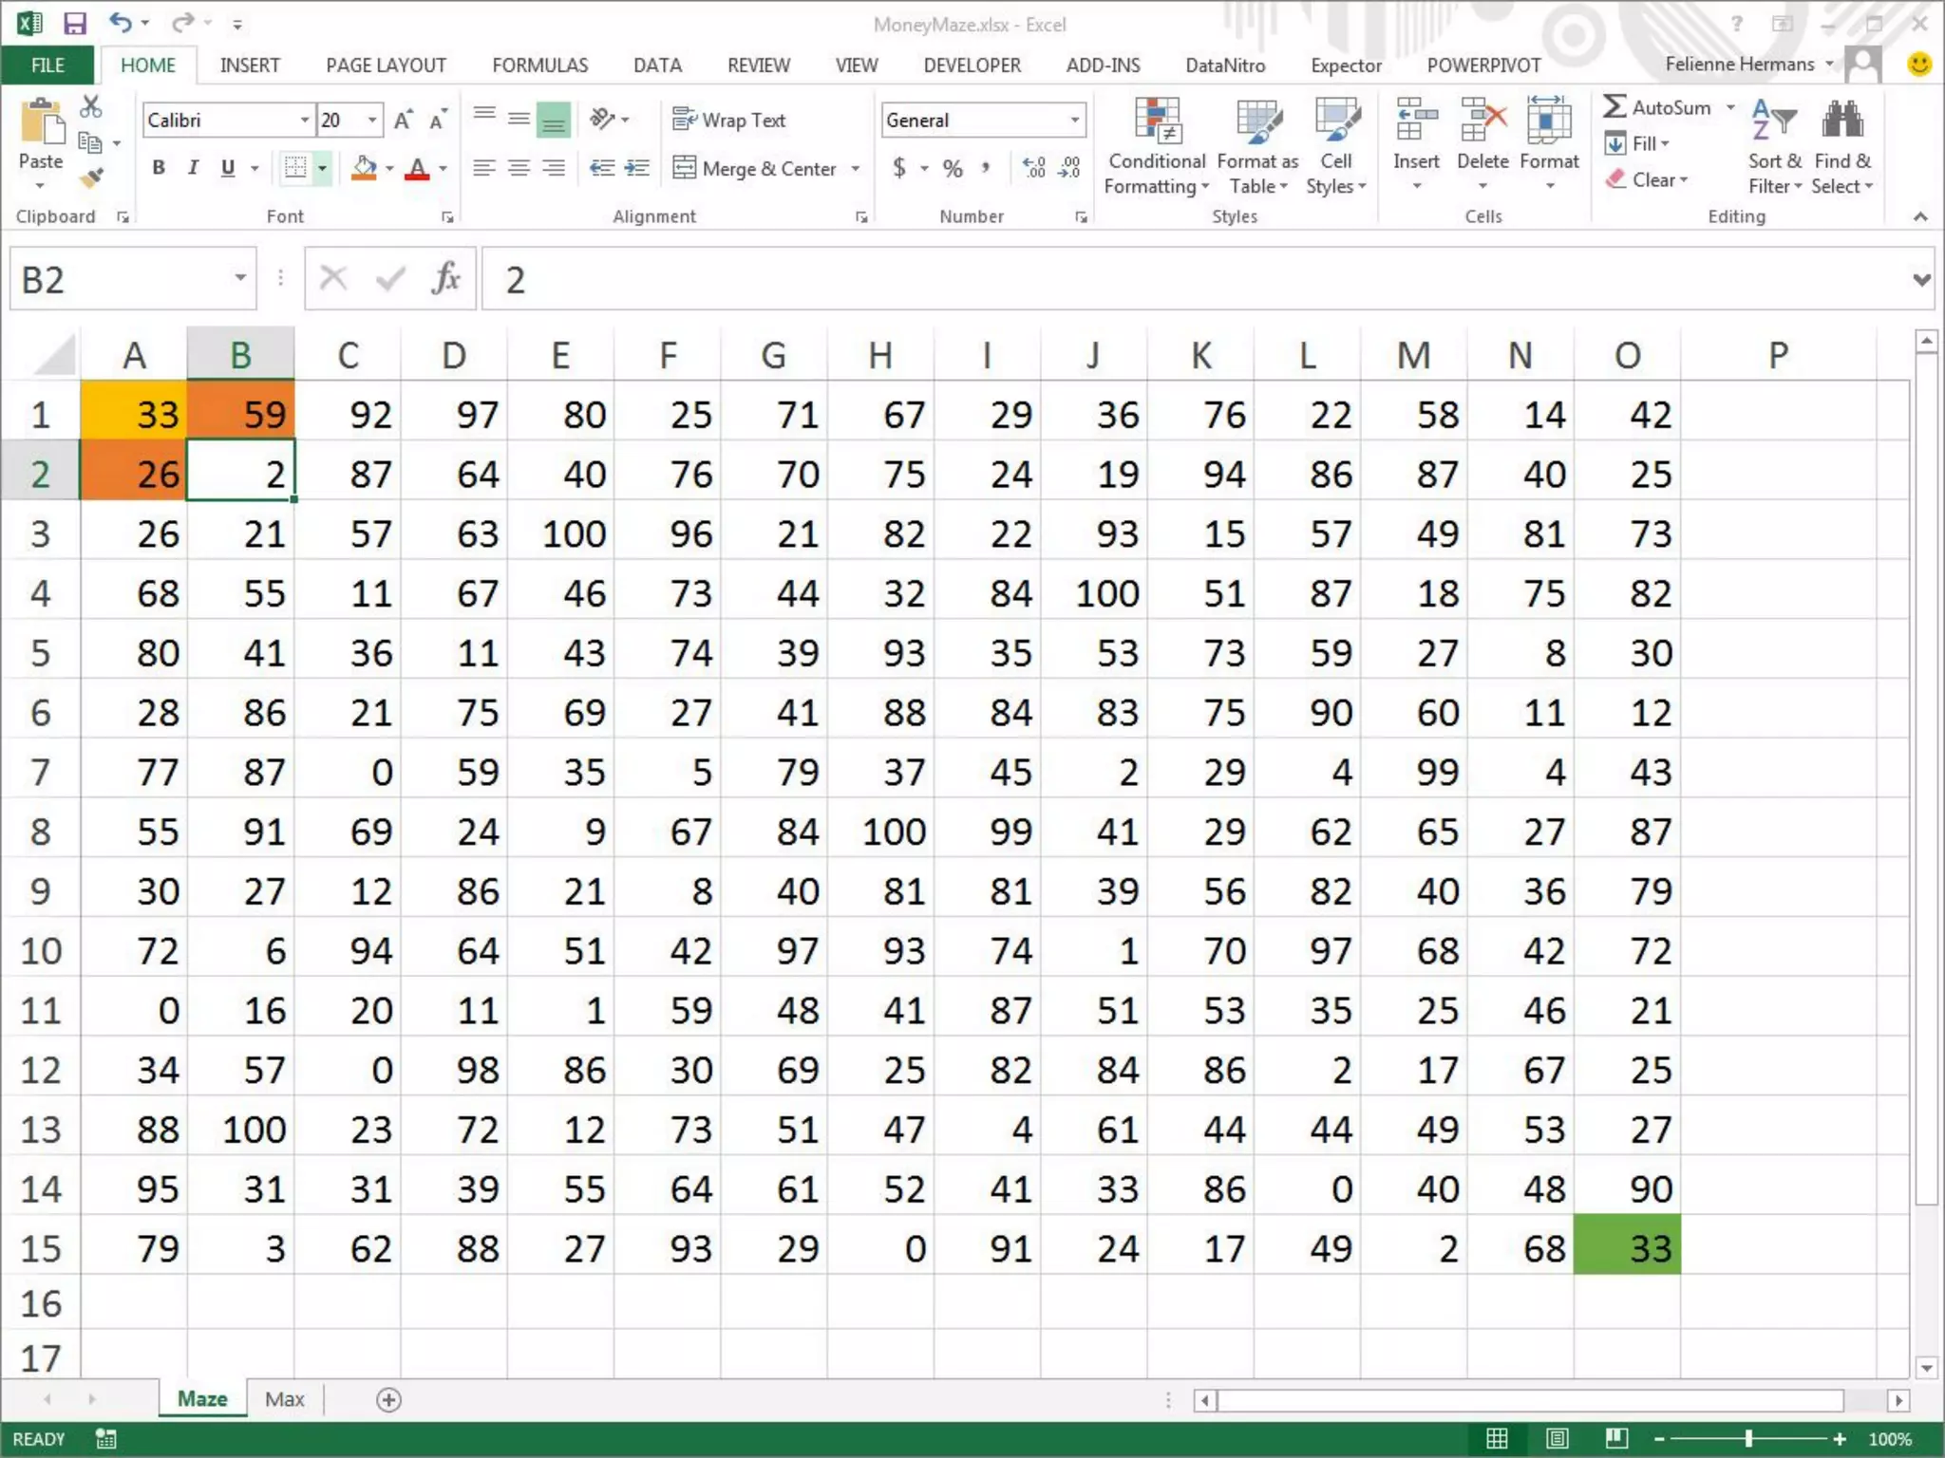Toggle Bold formatting
The image size is (1945, 1458).
pos(159,169)
